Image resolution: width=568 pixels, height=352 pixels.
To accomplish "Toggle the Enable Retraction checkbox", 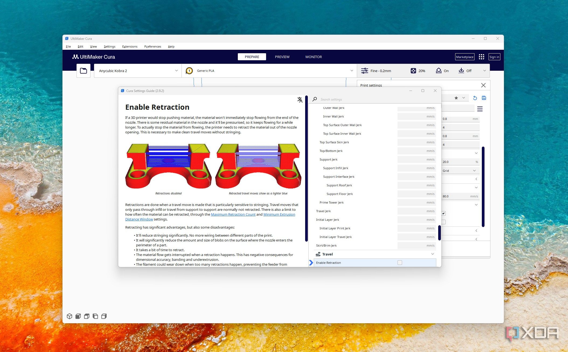I will click(x=400, y=263).
